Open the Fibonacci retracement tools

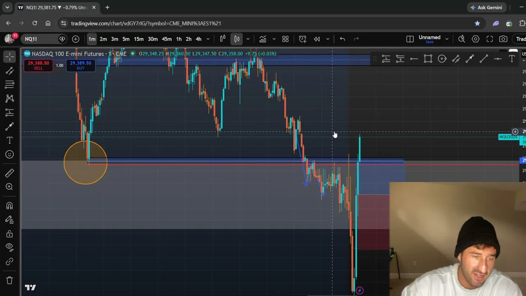[9, 84]
